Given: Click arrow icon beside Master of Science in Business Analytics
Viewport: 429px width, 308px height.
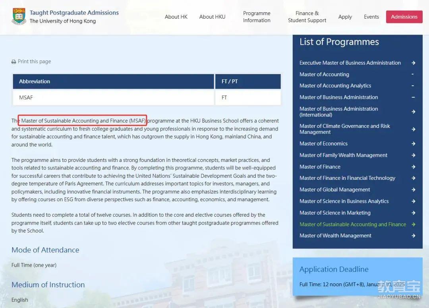Looking at the screenshot, I should pyautogui.click(x=414, y=201).
